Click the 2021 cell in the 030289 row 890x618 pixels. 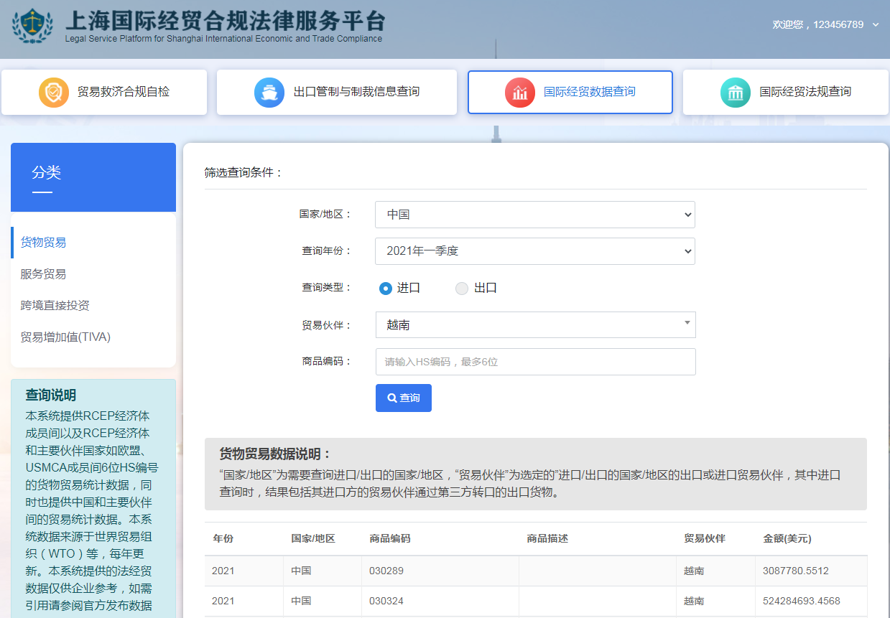(223, 571)
